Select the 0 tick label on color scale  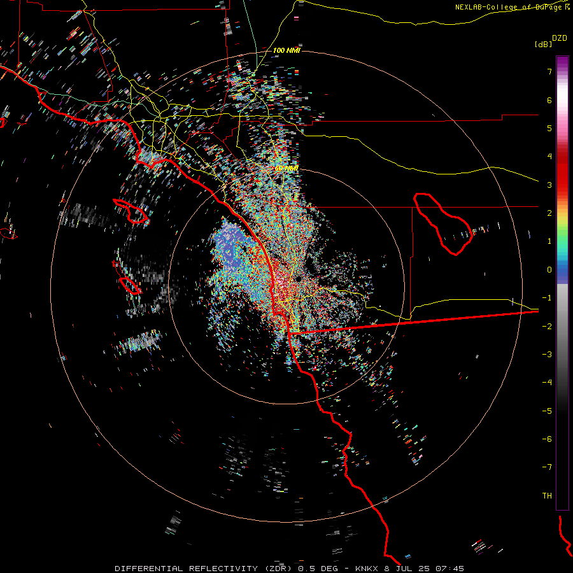549,270
